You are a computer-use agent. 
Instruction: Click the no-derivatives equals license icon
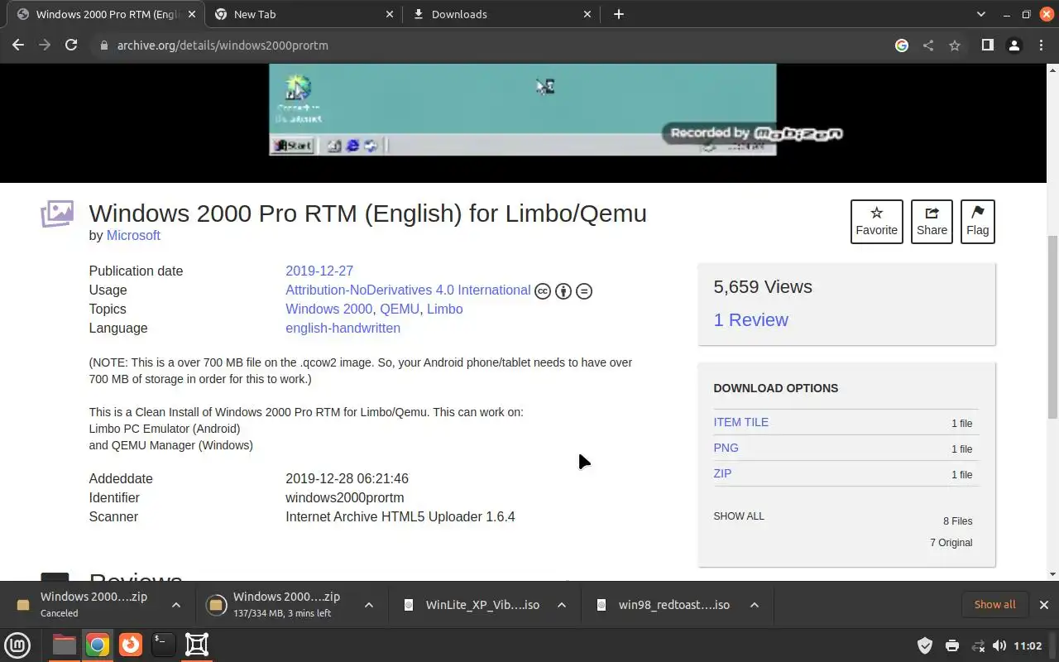(x=584, y=291)
